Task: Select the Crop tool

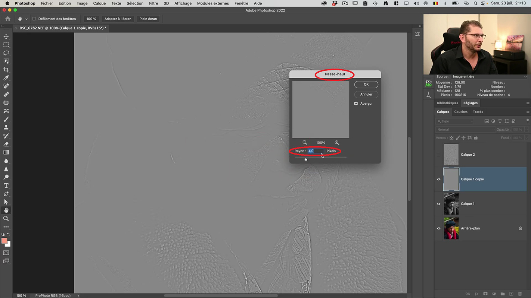Action: pos(6,70)
